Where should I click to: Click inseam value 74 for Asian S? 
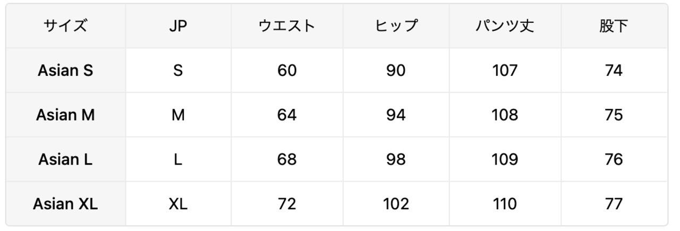614,71
